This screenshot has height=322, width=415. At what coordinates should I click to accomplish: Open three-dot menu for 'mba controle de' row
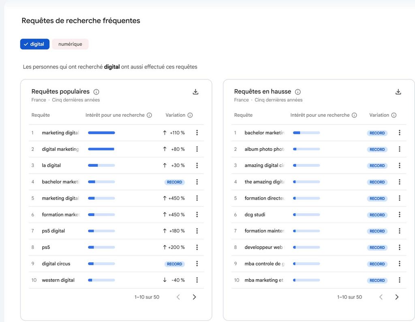(399, 264)
